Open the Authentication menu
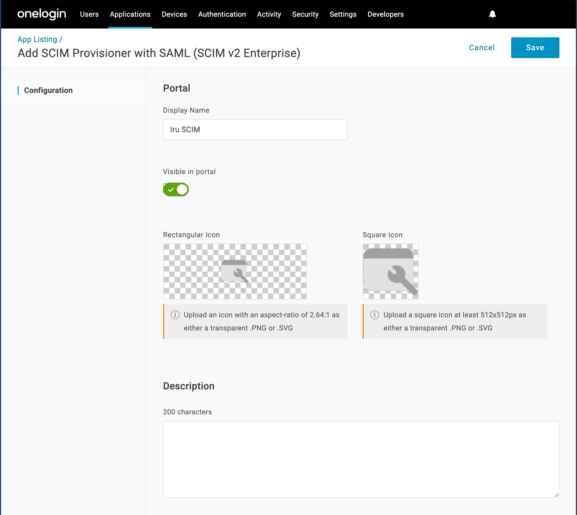This screenshot has width=577, height=515. coord(222,14)
